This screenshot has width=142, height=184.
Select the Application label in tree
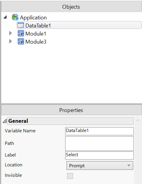pos(33,18)
